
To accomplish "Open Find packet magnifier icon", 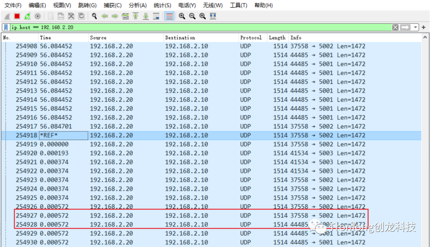I will click(x=94, y=16).
